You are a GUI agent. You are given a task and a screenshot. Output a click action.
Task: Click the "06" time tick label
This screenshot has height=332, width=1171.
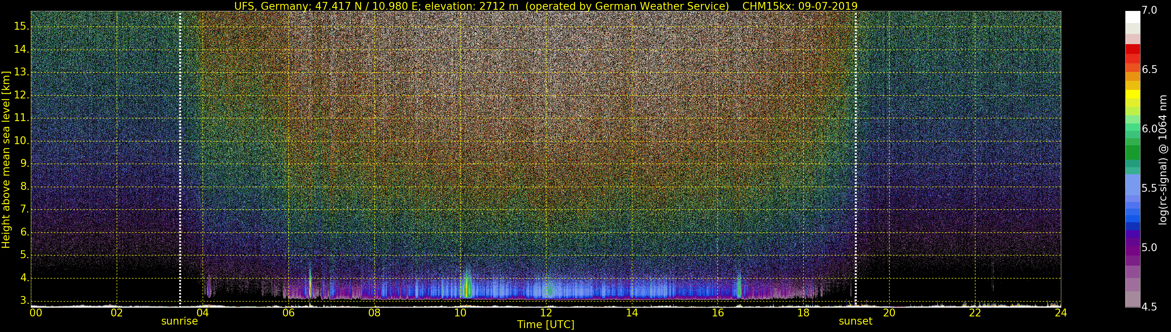(x=288, y=312)
